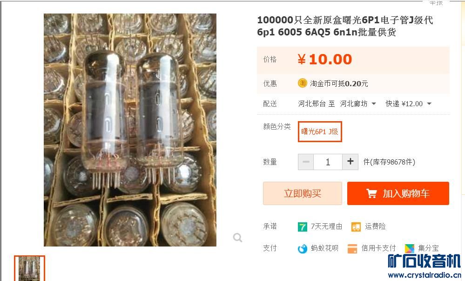Increase quantity with the plus button
The image size is (465, 281).
(350, 162)
